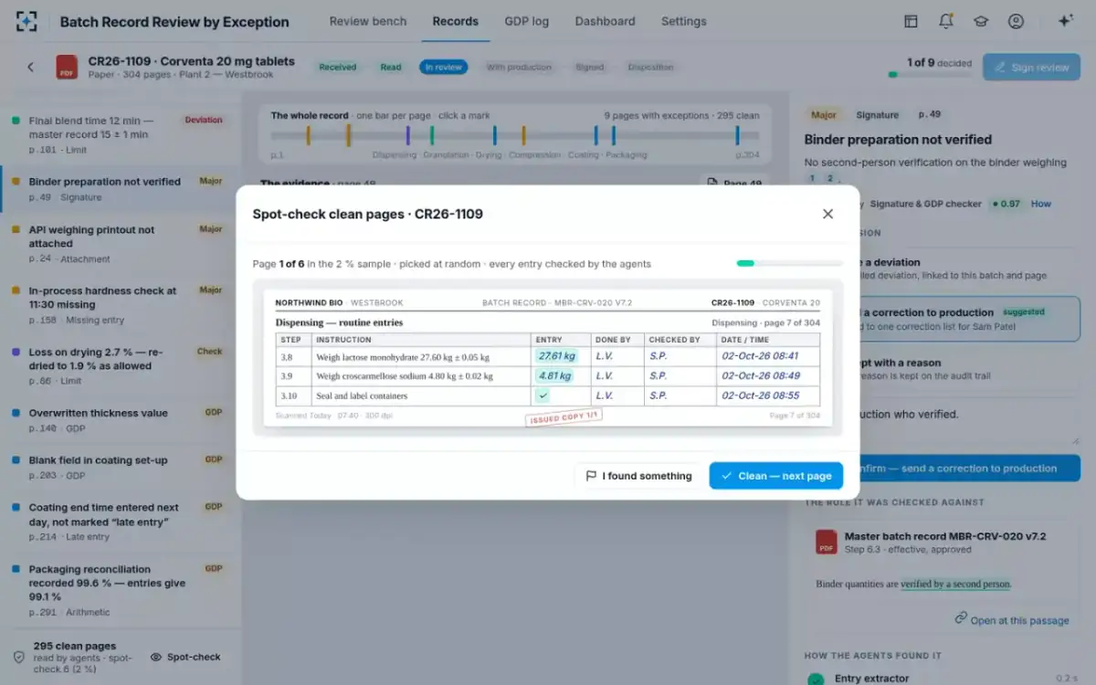Viewport: 1096px width, 685px height.
Task: Open the layout panel icon in header
Action: [x=911, y=21]
